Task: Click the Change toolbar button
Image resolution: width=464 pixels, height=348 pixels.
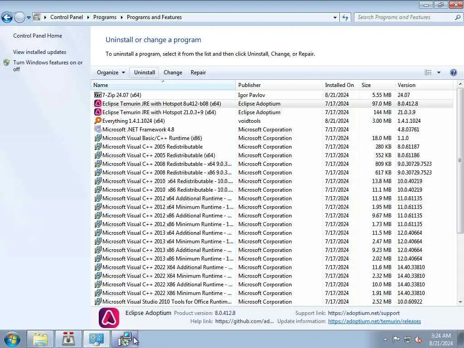Action: pos(173,72)
